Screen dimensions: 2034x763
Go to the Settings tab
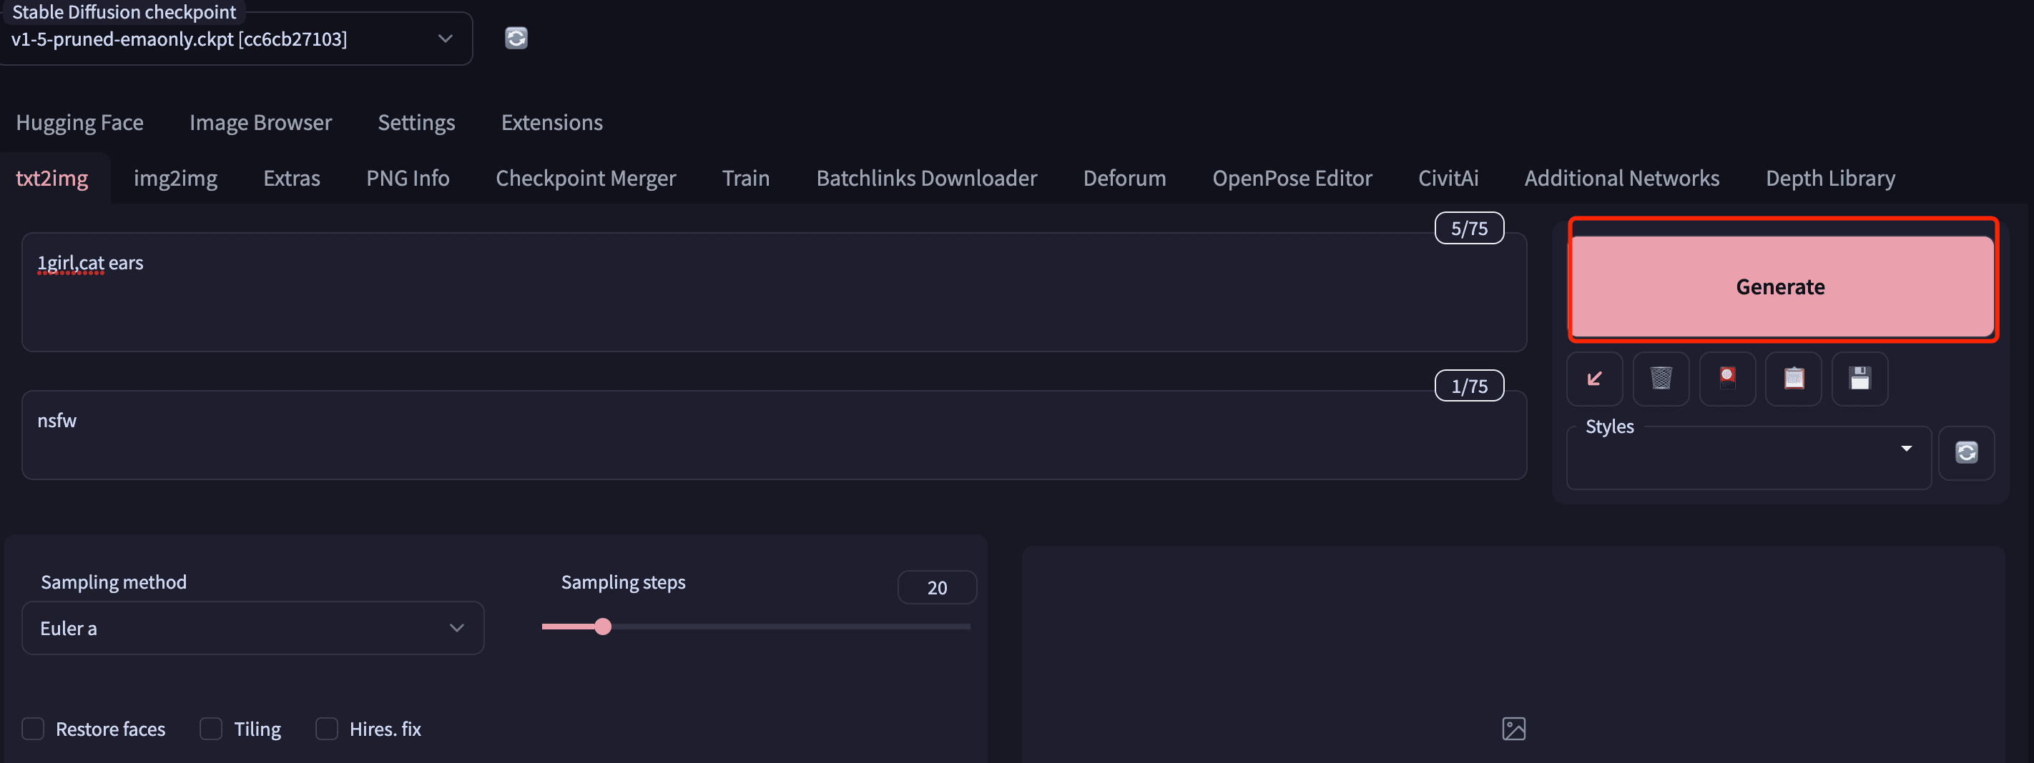[416, 122]
